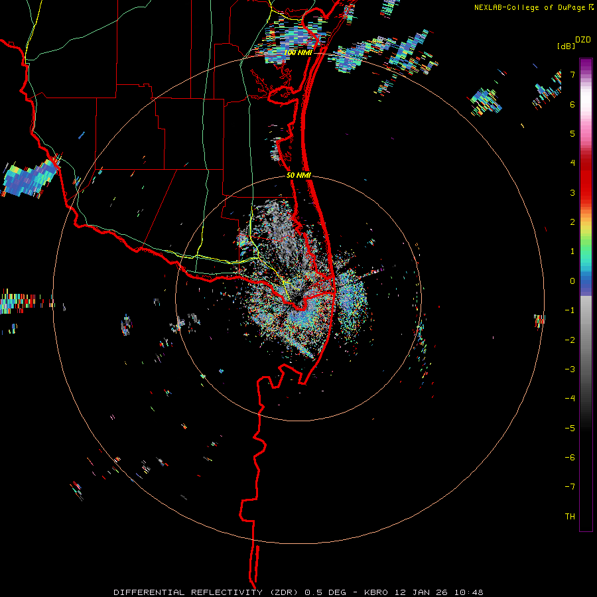Click the Differential Reflectivity title caption at bottom
Viewport: 597px width, 597px height.
coord(298,592)
